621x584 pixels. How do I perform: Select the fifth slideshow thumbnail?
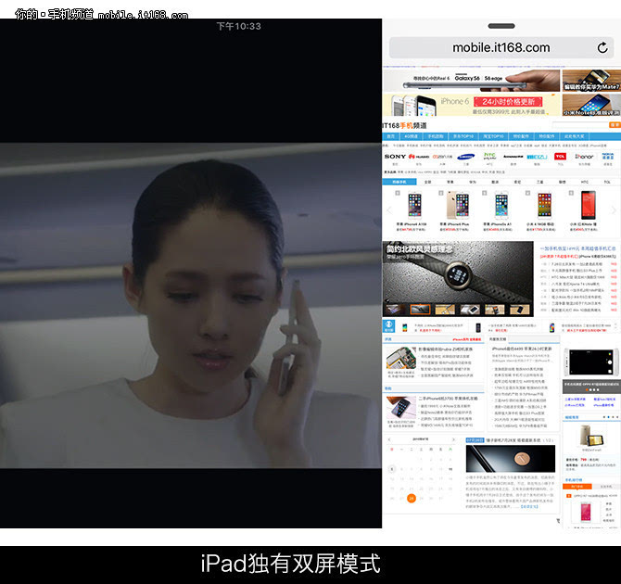click(495, 309)
